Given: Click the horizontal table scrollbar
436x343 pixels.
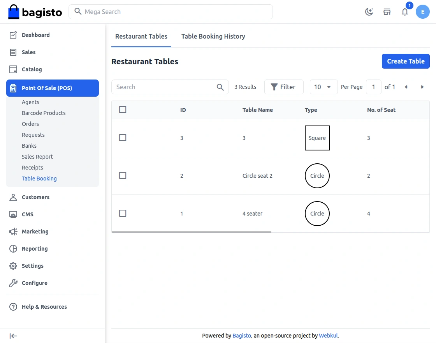Looking at the screenshot, I should (x=191, y=232).
